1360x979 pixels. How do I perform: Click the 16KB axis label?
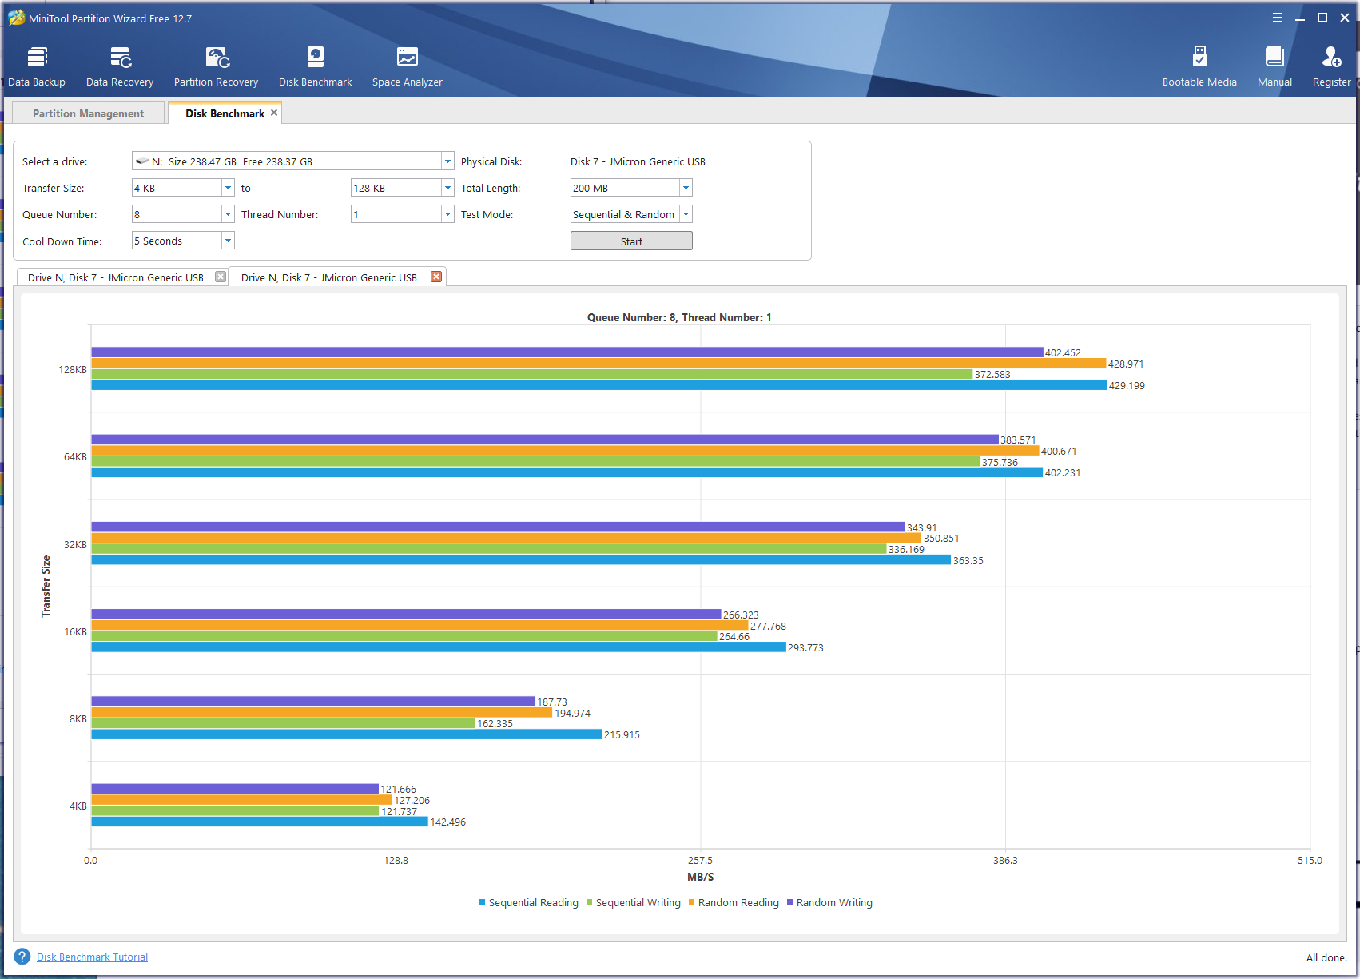(76, 632)
